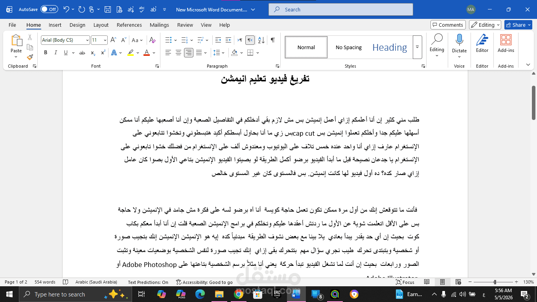
Task: Start Dictate with the microphone icon
Action: [x=459, y=41]
